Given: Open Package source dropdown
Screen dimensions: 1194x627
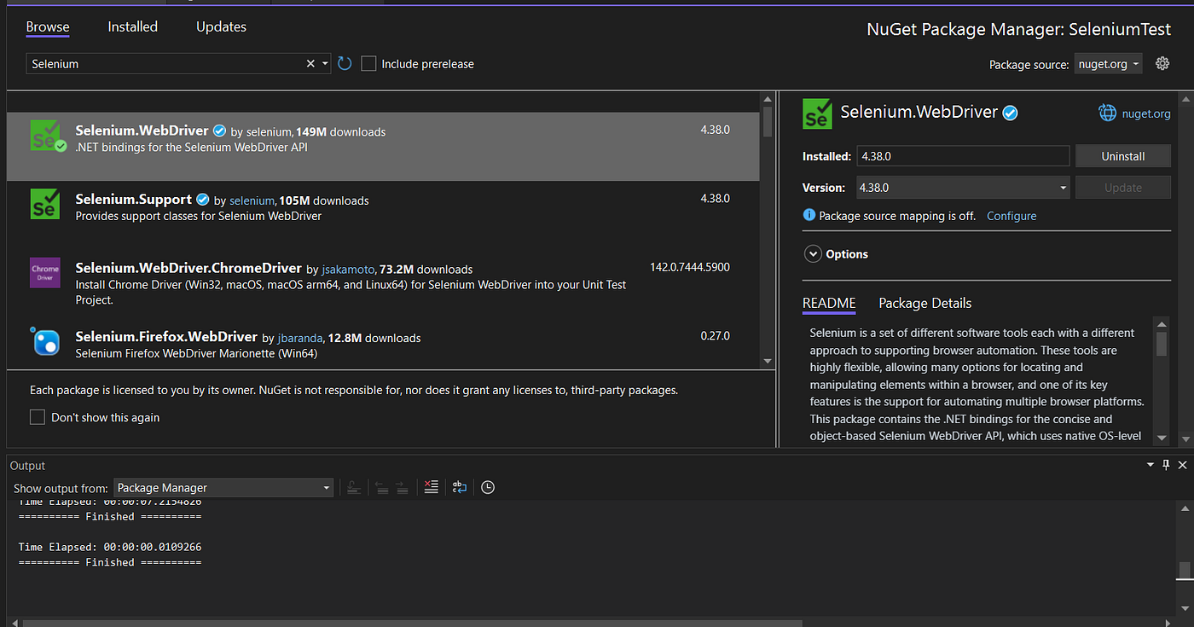Looking at the screenshot, I should point(1108,64).
